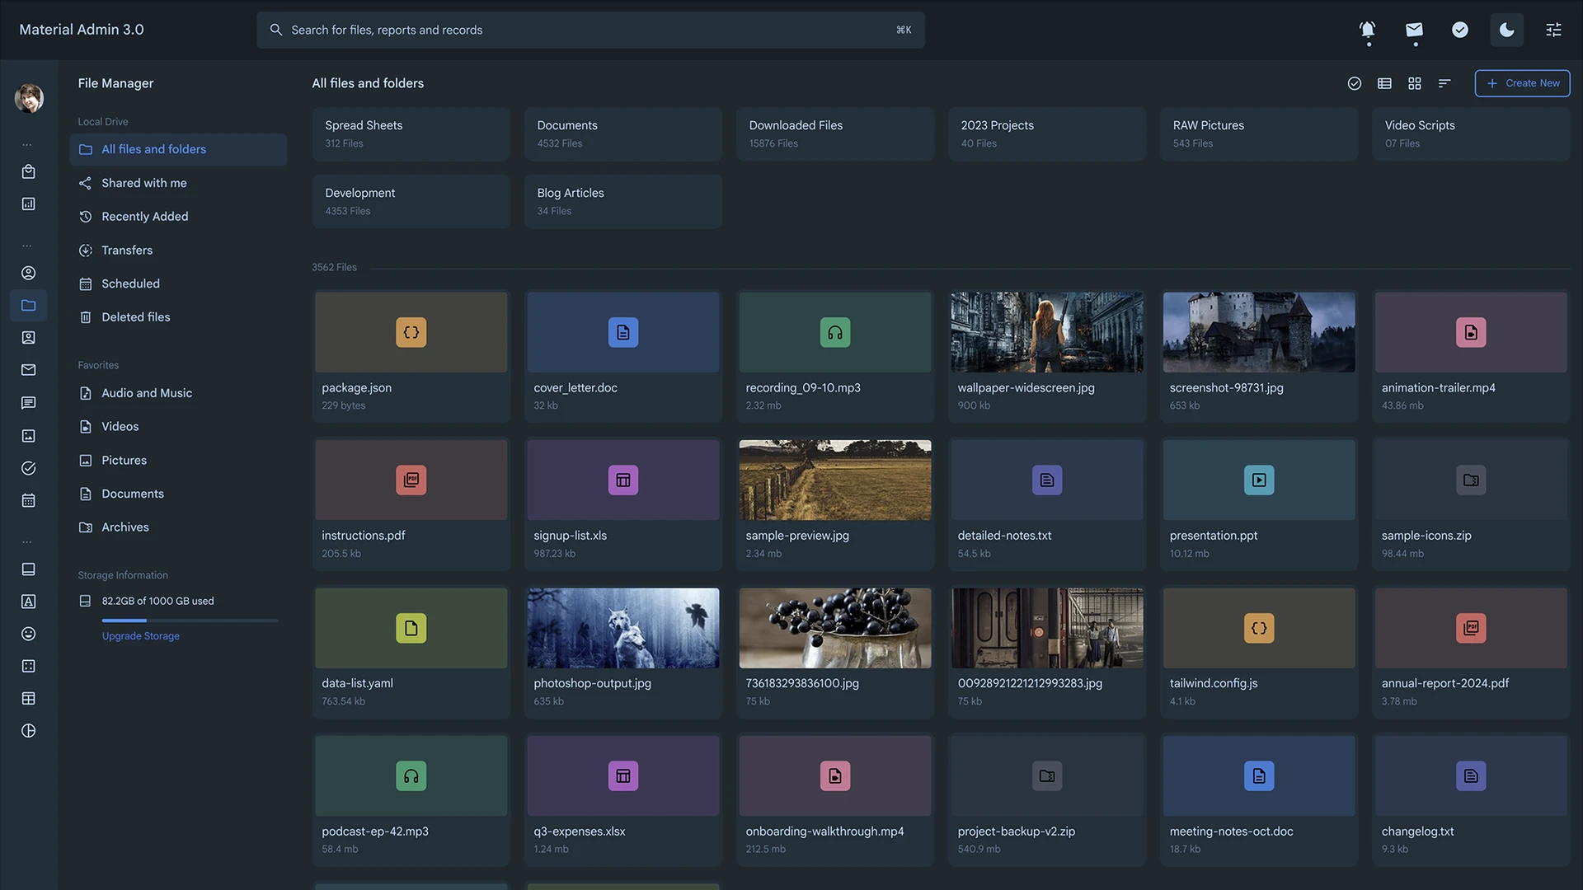Image resolution: width=1583 pixels, height=890 pixels.
Task: Click the select-all circle check icon
Action: pos(1355,83)
